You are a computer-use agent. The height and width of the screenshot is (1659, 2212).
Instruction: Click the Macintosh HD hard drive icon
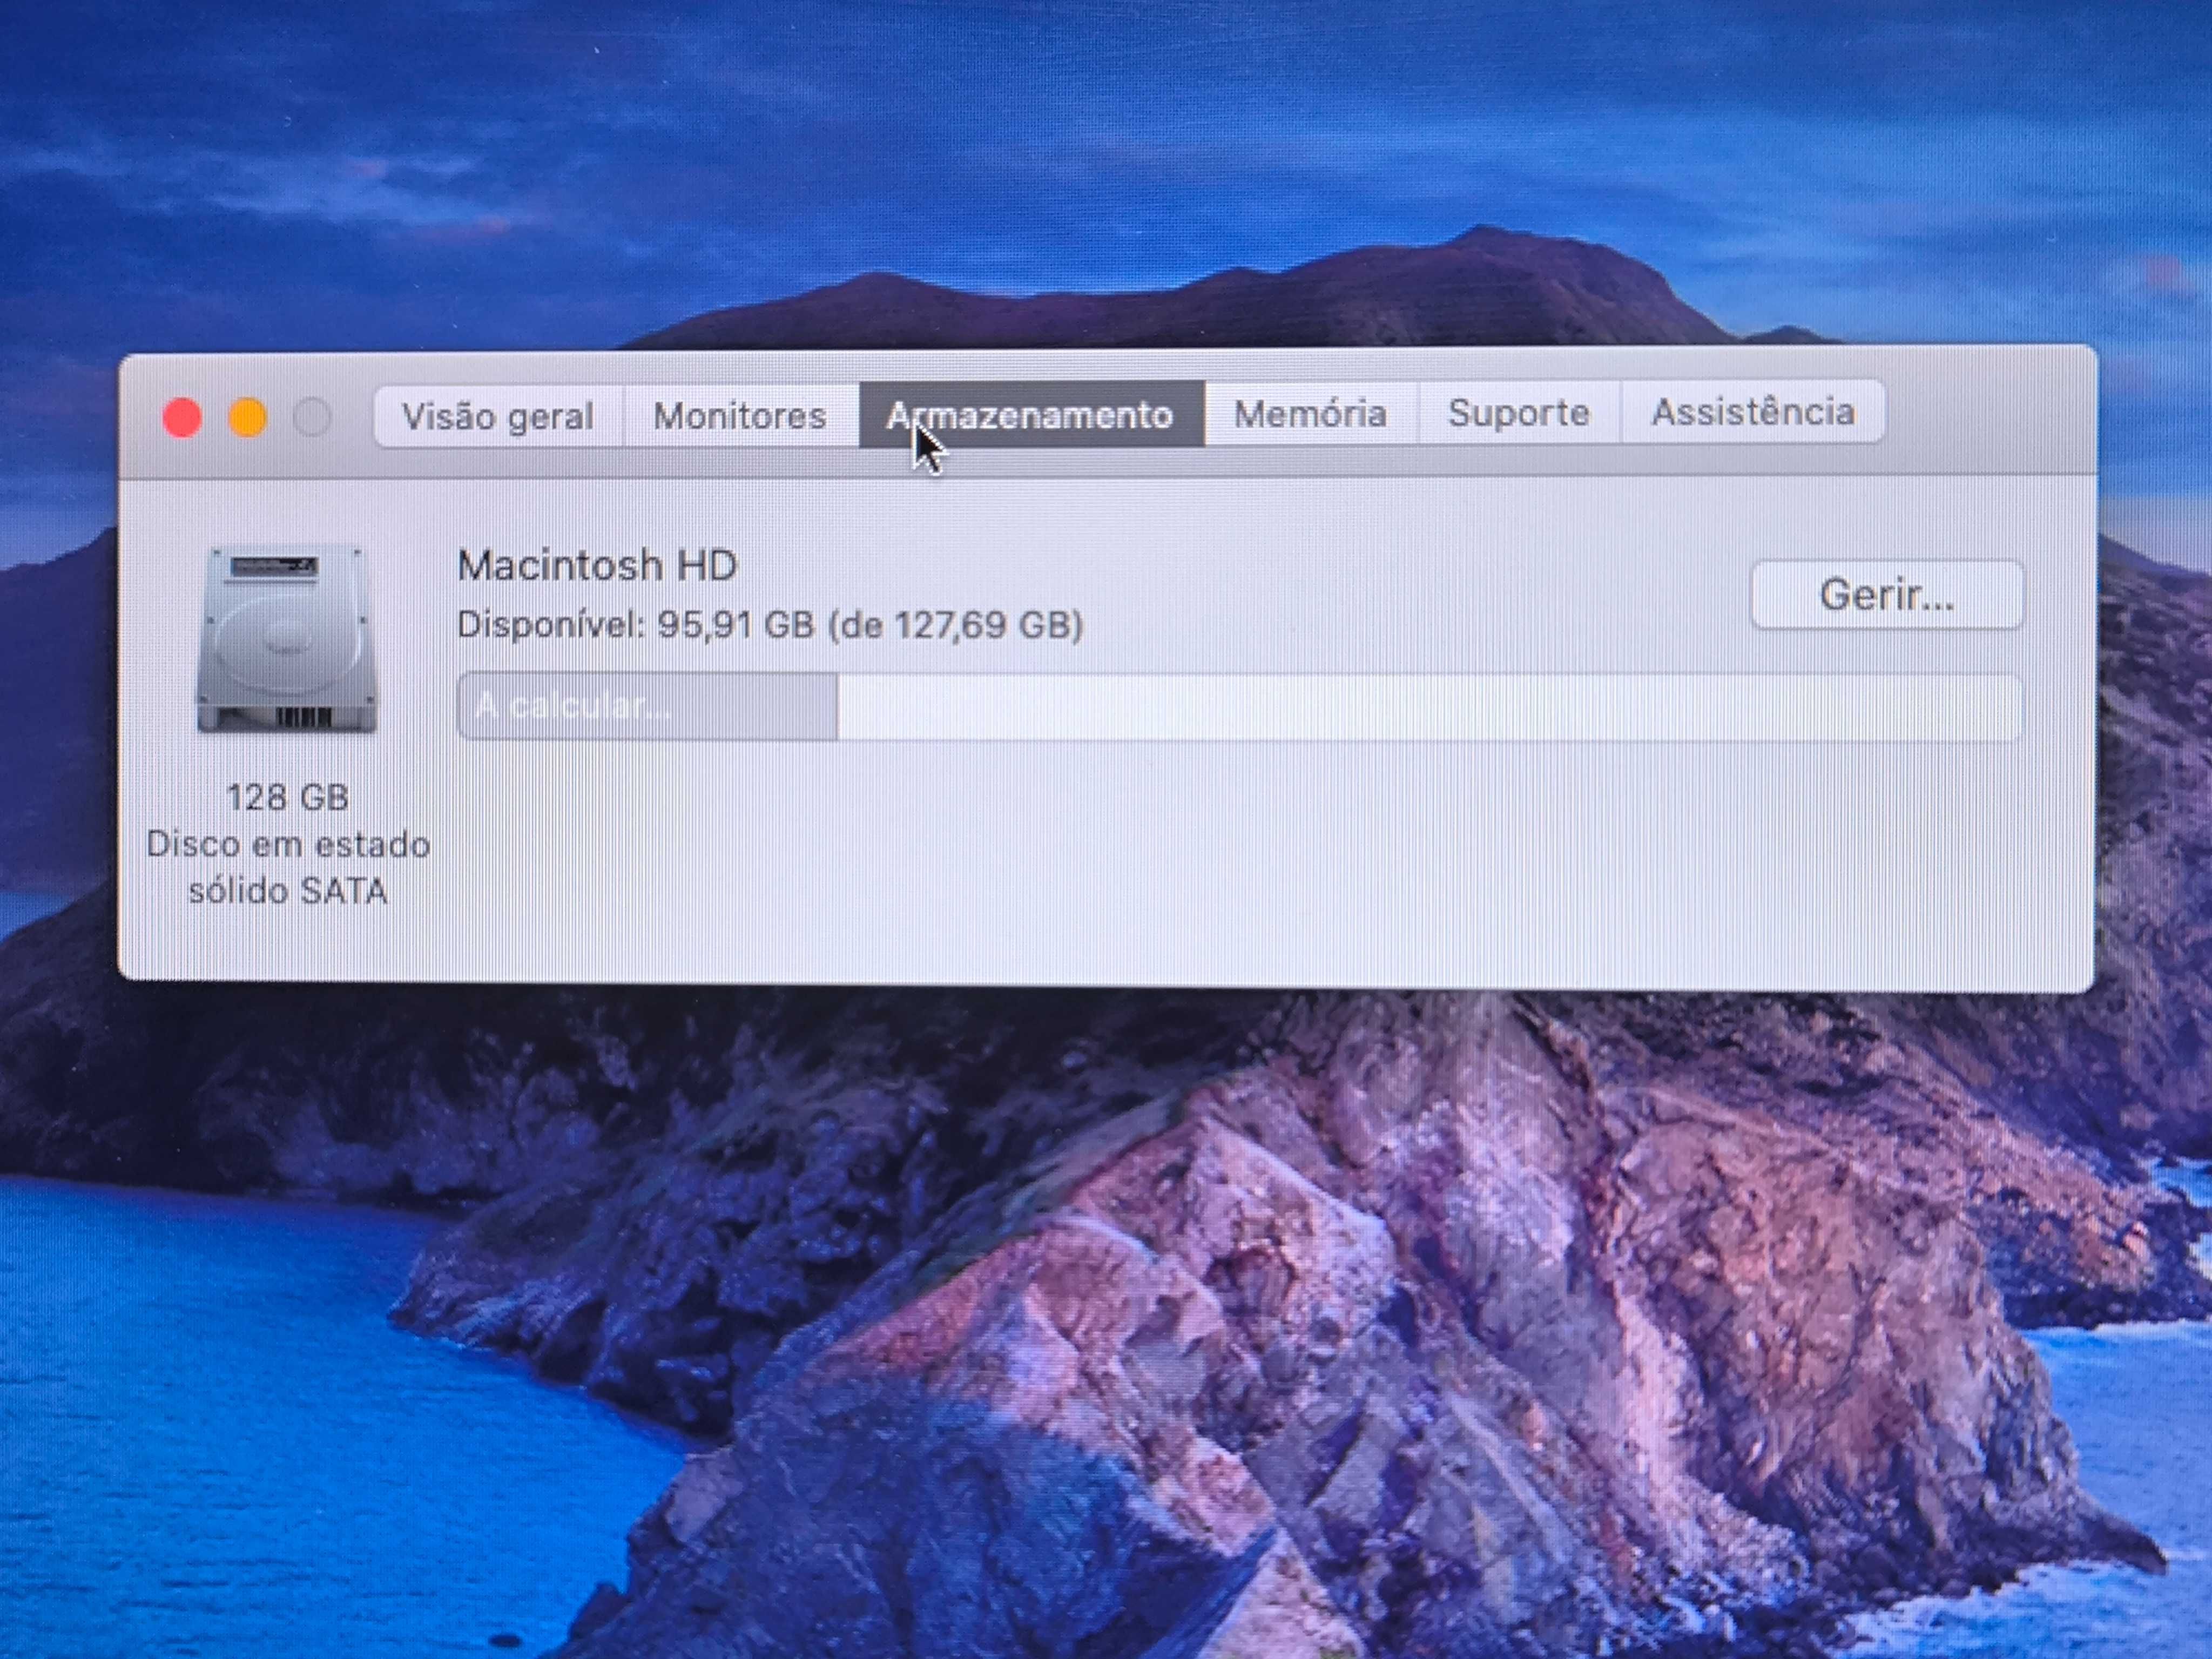point(288,640)
